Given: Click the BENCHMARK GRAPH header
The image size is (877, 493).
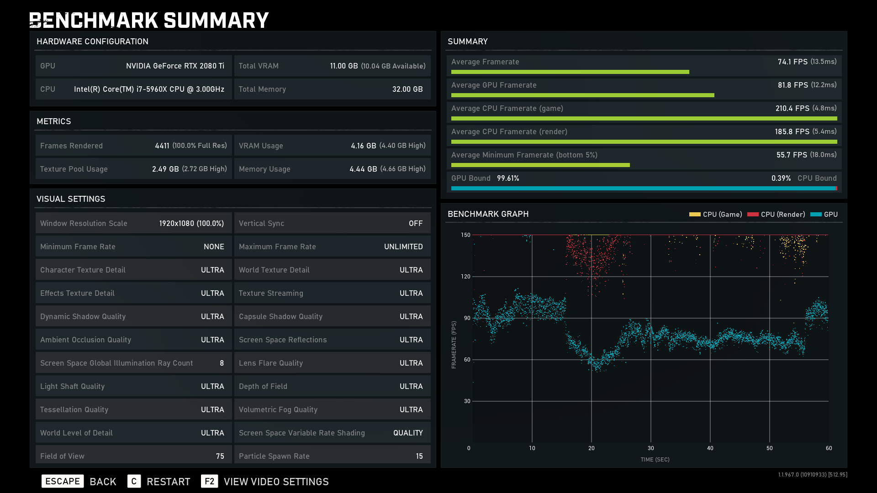Looking at the screenshot, I should click(x=488, y=214).
